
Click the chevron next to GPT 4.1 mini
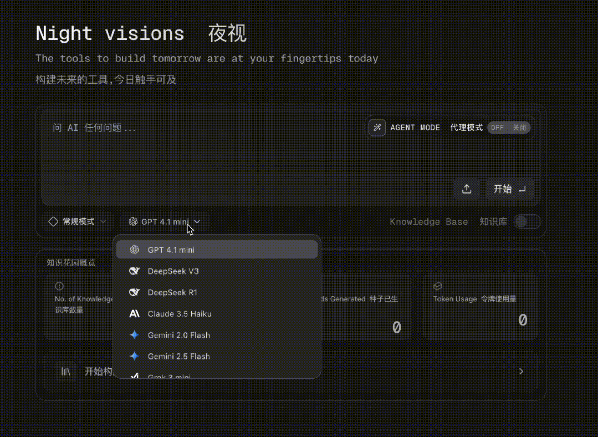[x=197, y=221]
